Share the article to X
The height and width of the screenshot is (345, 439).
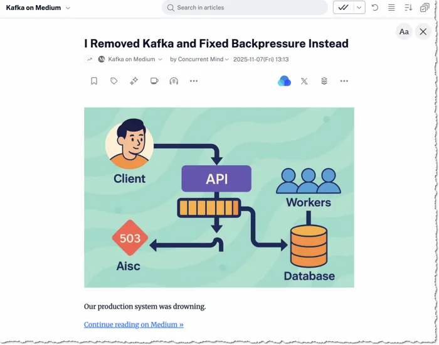pyautogui.click(x=304, y=81)
